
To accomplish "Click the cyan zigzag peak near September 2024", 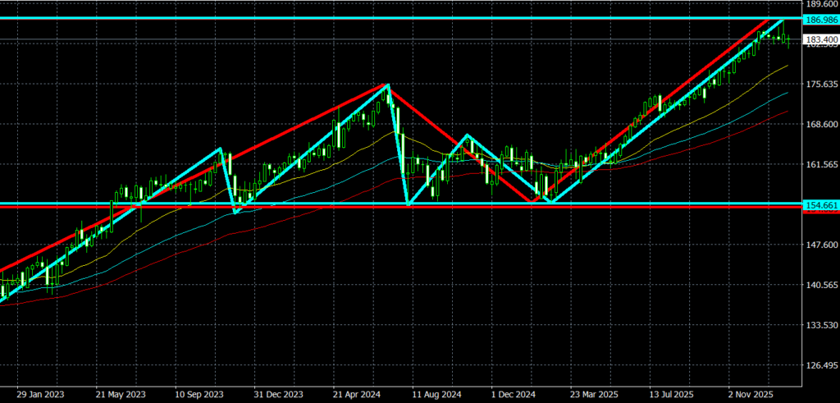I will point(467,135).
